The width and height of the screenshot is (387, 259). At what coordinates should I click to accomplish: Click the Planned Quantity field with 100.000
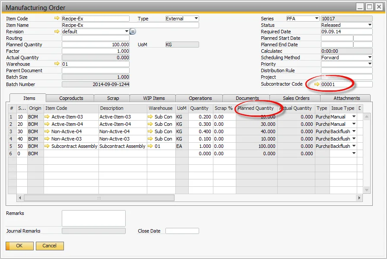click(x=95, y=45)
